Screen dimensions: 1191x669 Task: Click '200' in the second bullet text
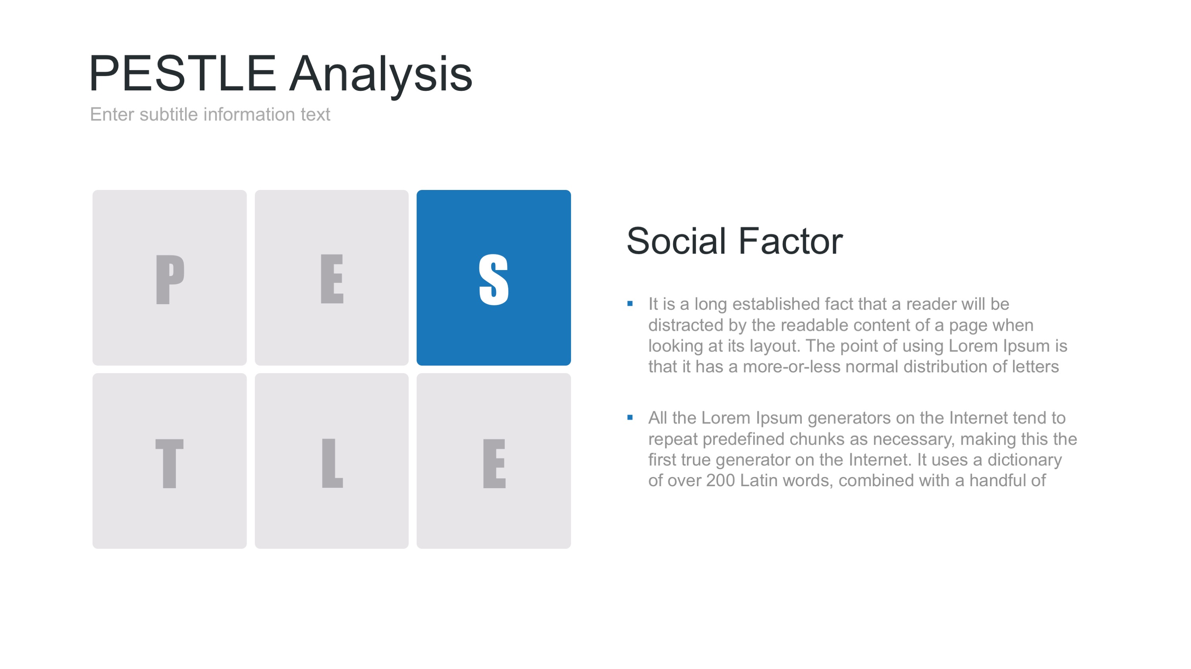click(720, 481)
